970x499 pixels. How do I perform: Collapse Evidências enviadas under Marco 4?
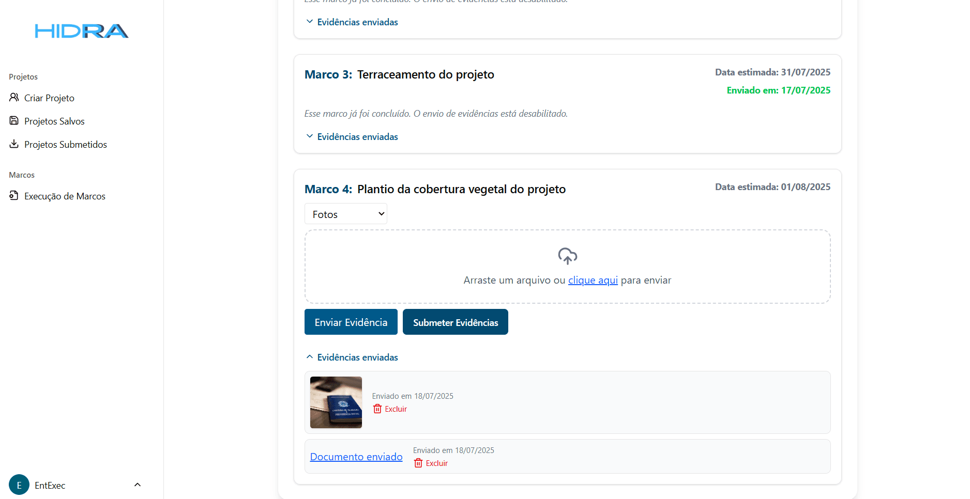[352, 357]
